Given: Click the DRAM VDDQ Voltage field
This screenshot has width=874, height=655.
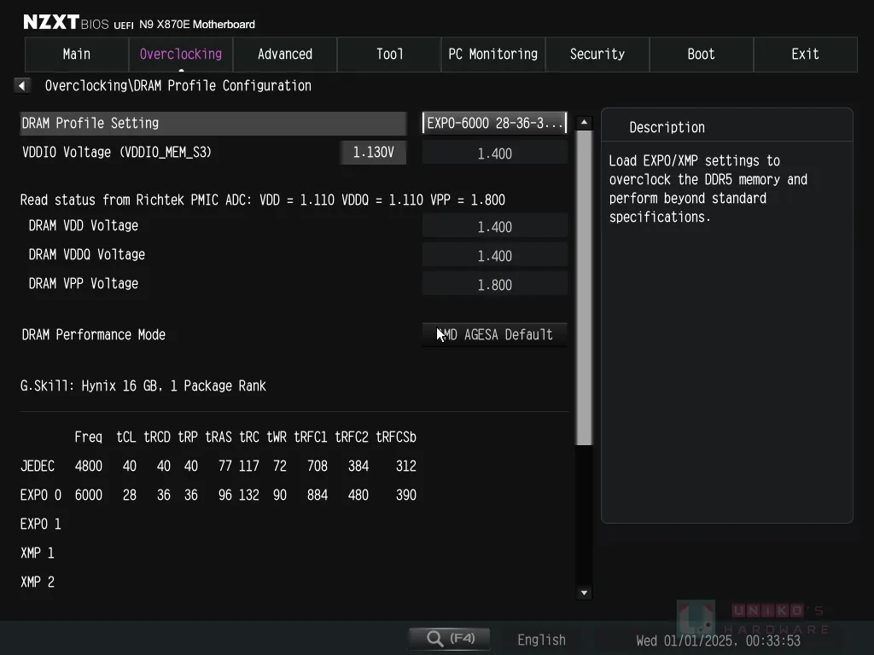Looking at the screenshot, I should [495, 256].
